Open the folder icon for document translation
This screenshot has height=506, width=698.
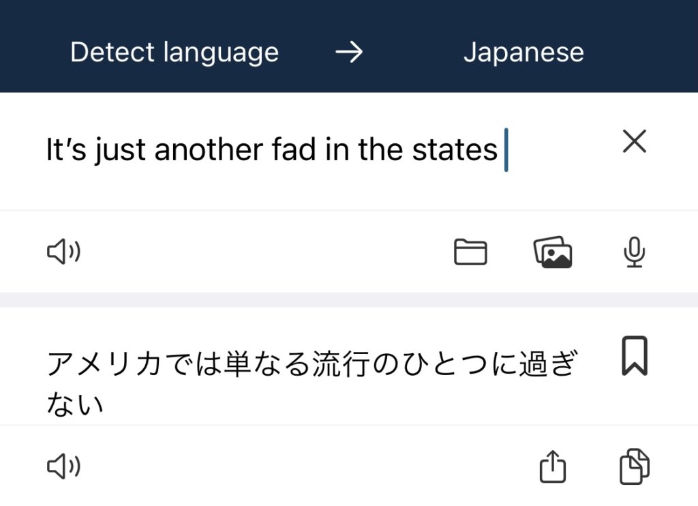point(470,253)
